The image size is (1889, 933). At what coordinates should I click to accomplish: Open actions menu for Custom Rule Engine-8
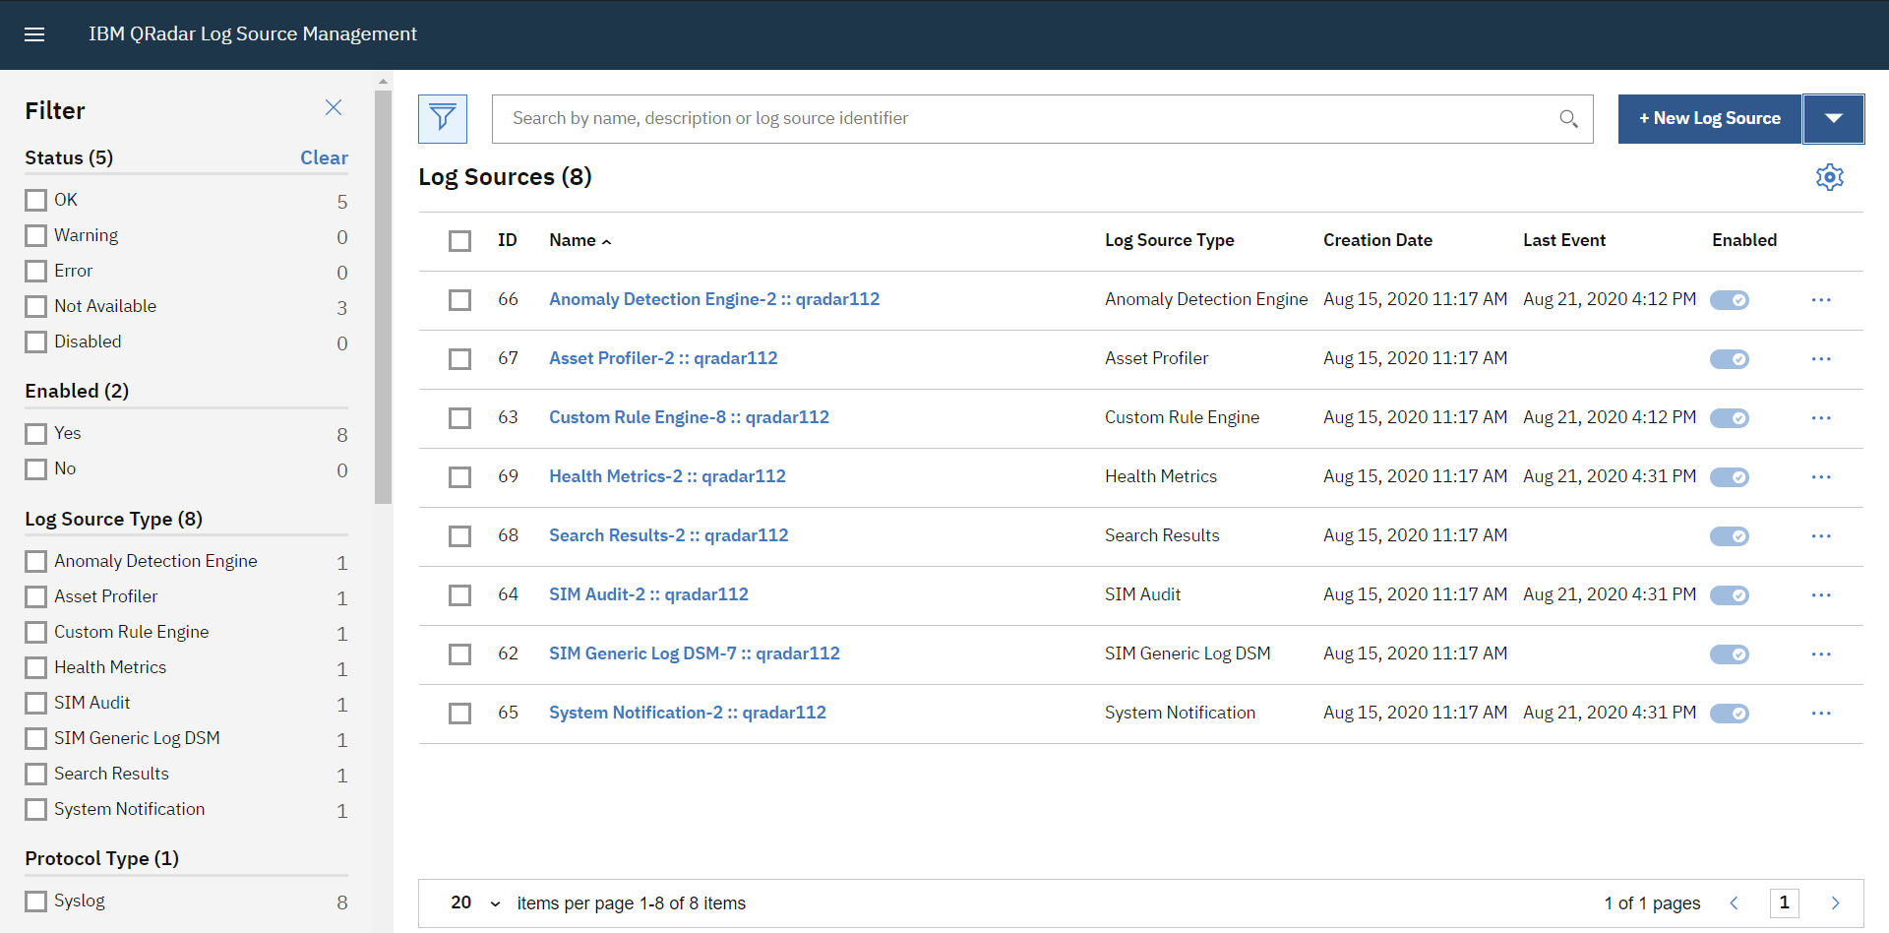[x=1821, y=418]
